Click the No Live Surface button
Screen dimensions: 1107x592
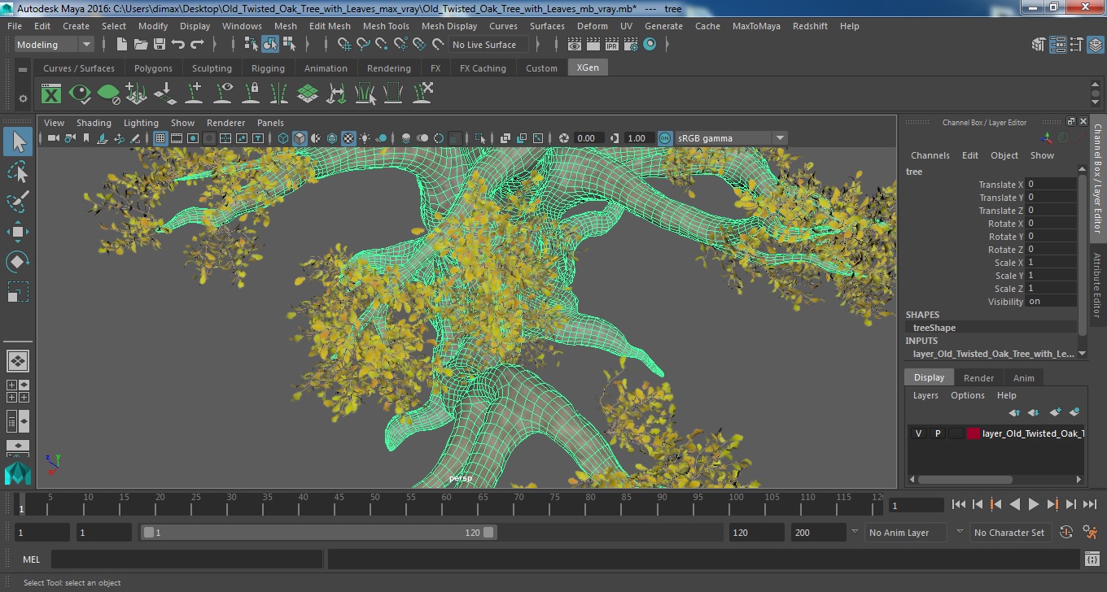[x=484, y=45]
